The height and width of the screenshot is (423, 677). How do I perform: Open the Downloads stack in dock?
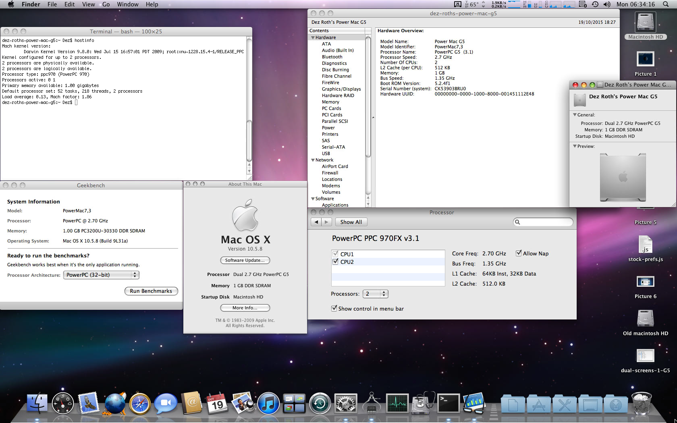[x=615, y=404]
